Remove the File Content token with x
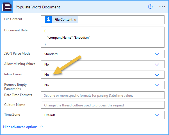The width and height of the screenshot is (169, 135). click(75, 20)
